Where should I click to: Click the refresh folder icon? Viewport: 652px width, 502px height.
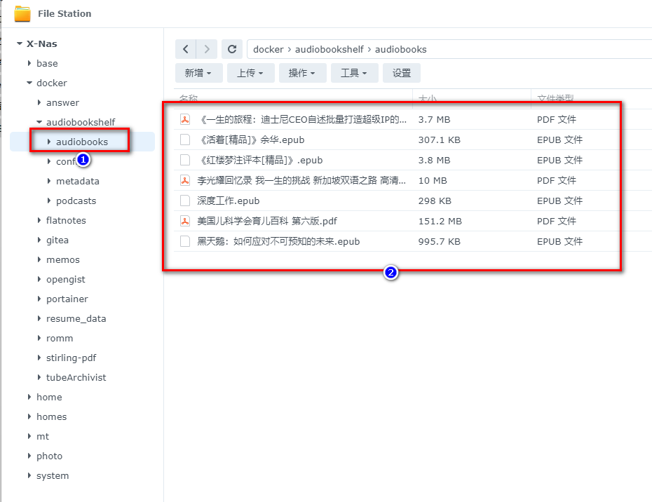pos(231,49)
